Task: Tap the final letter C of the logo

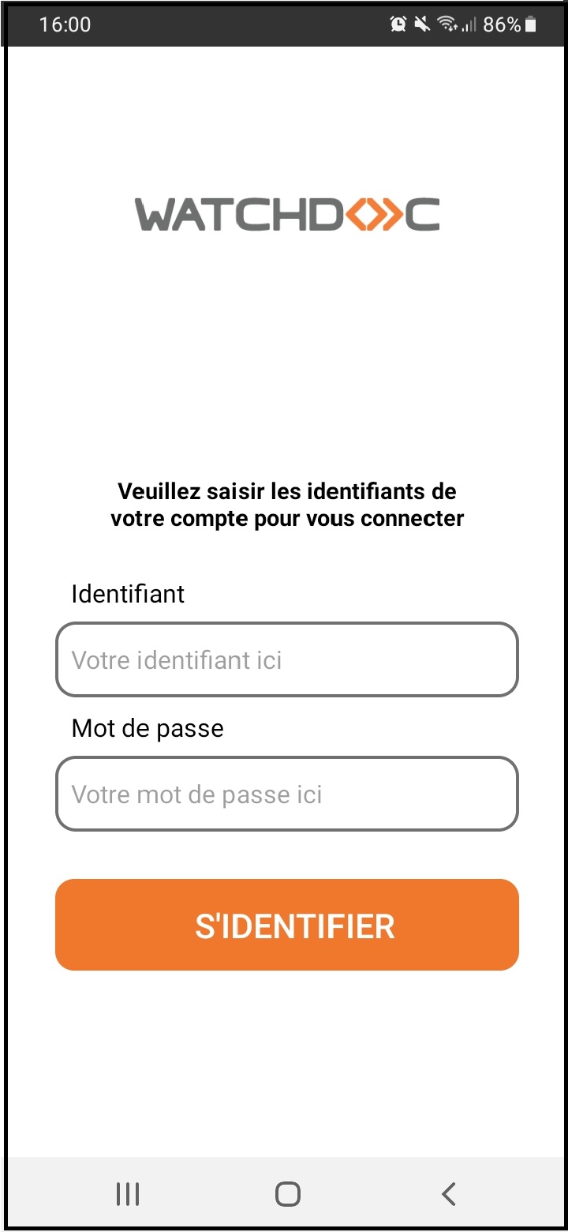Action: [422, 215]
